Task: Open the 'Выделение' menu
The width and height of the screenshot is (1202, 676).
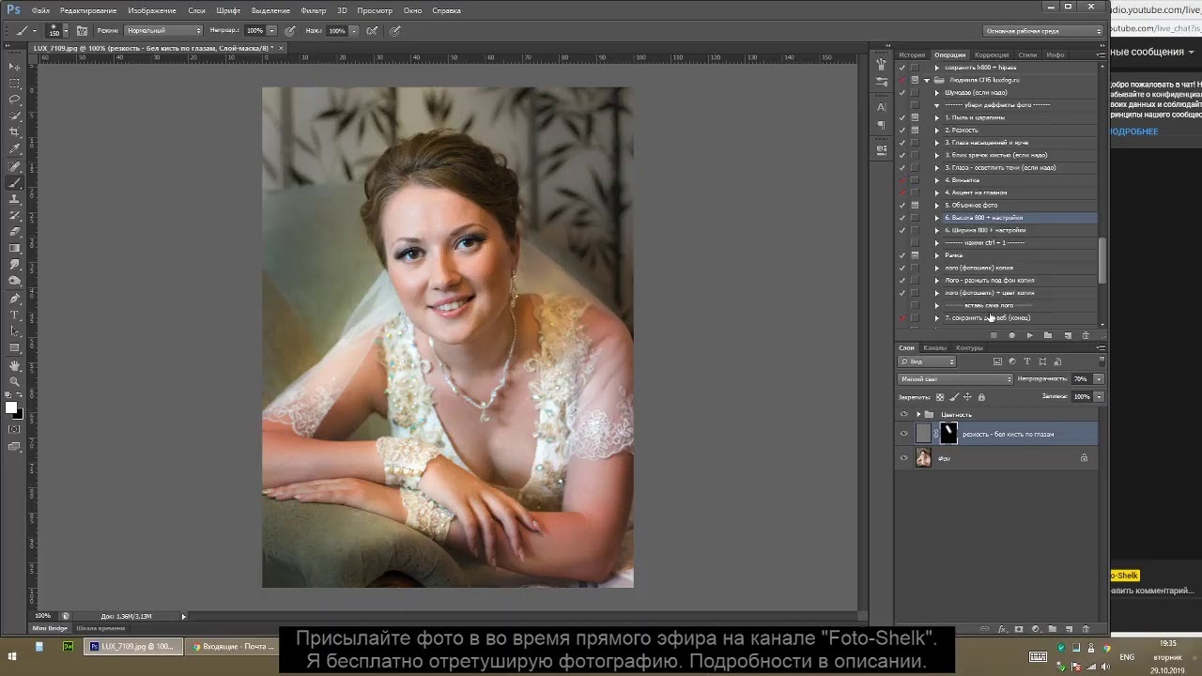Action: pyautogui.click(x=270, y=10)
